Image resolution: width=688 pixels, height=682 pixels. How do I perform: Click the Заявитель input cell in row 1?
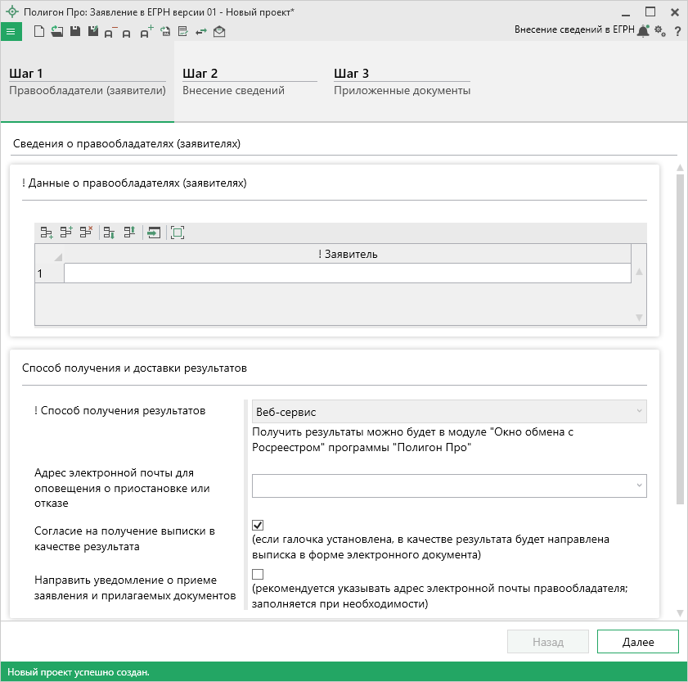point(347,273)
